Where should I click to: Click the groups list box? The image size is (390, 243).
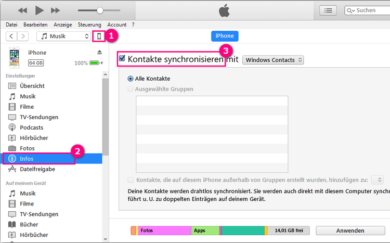pos(212,134)
